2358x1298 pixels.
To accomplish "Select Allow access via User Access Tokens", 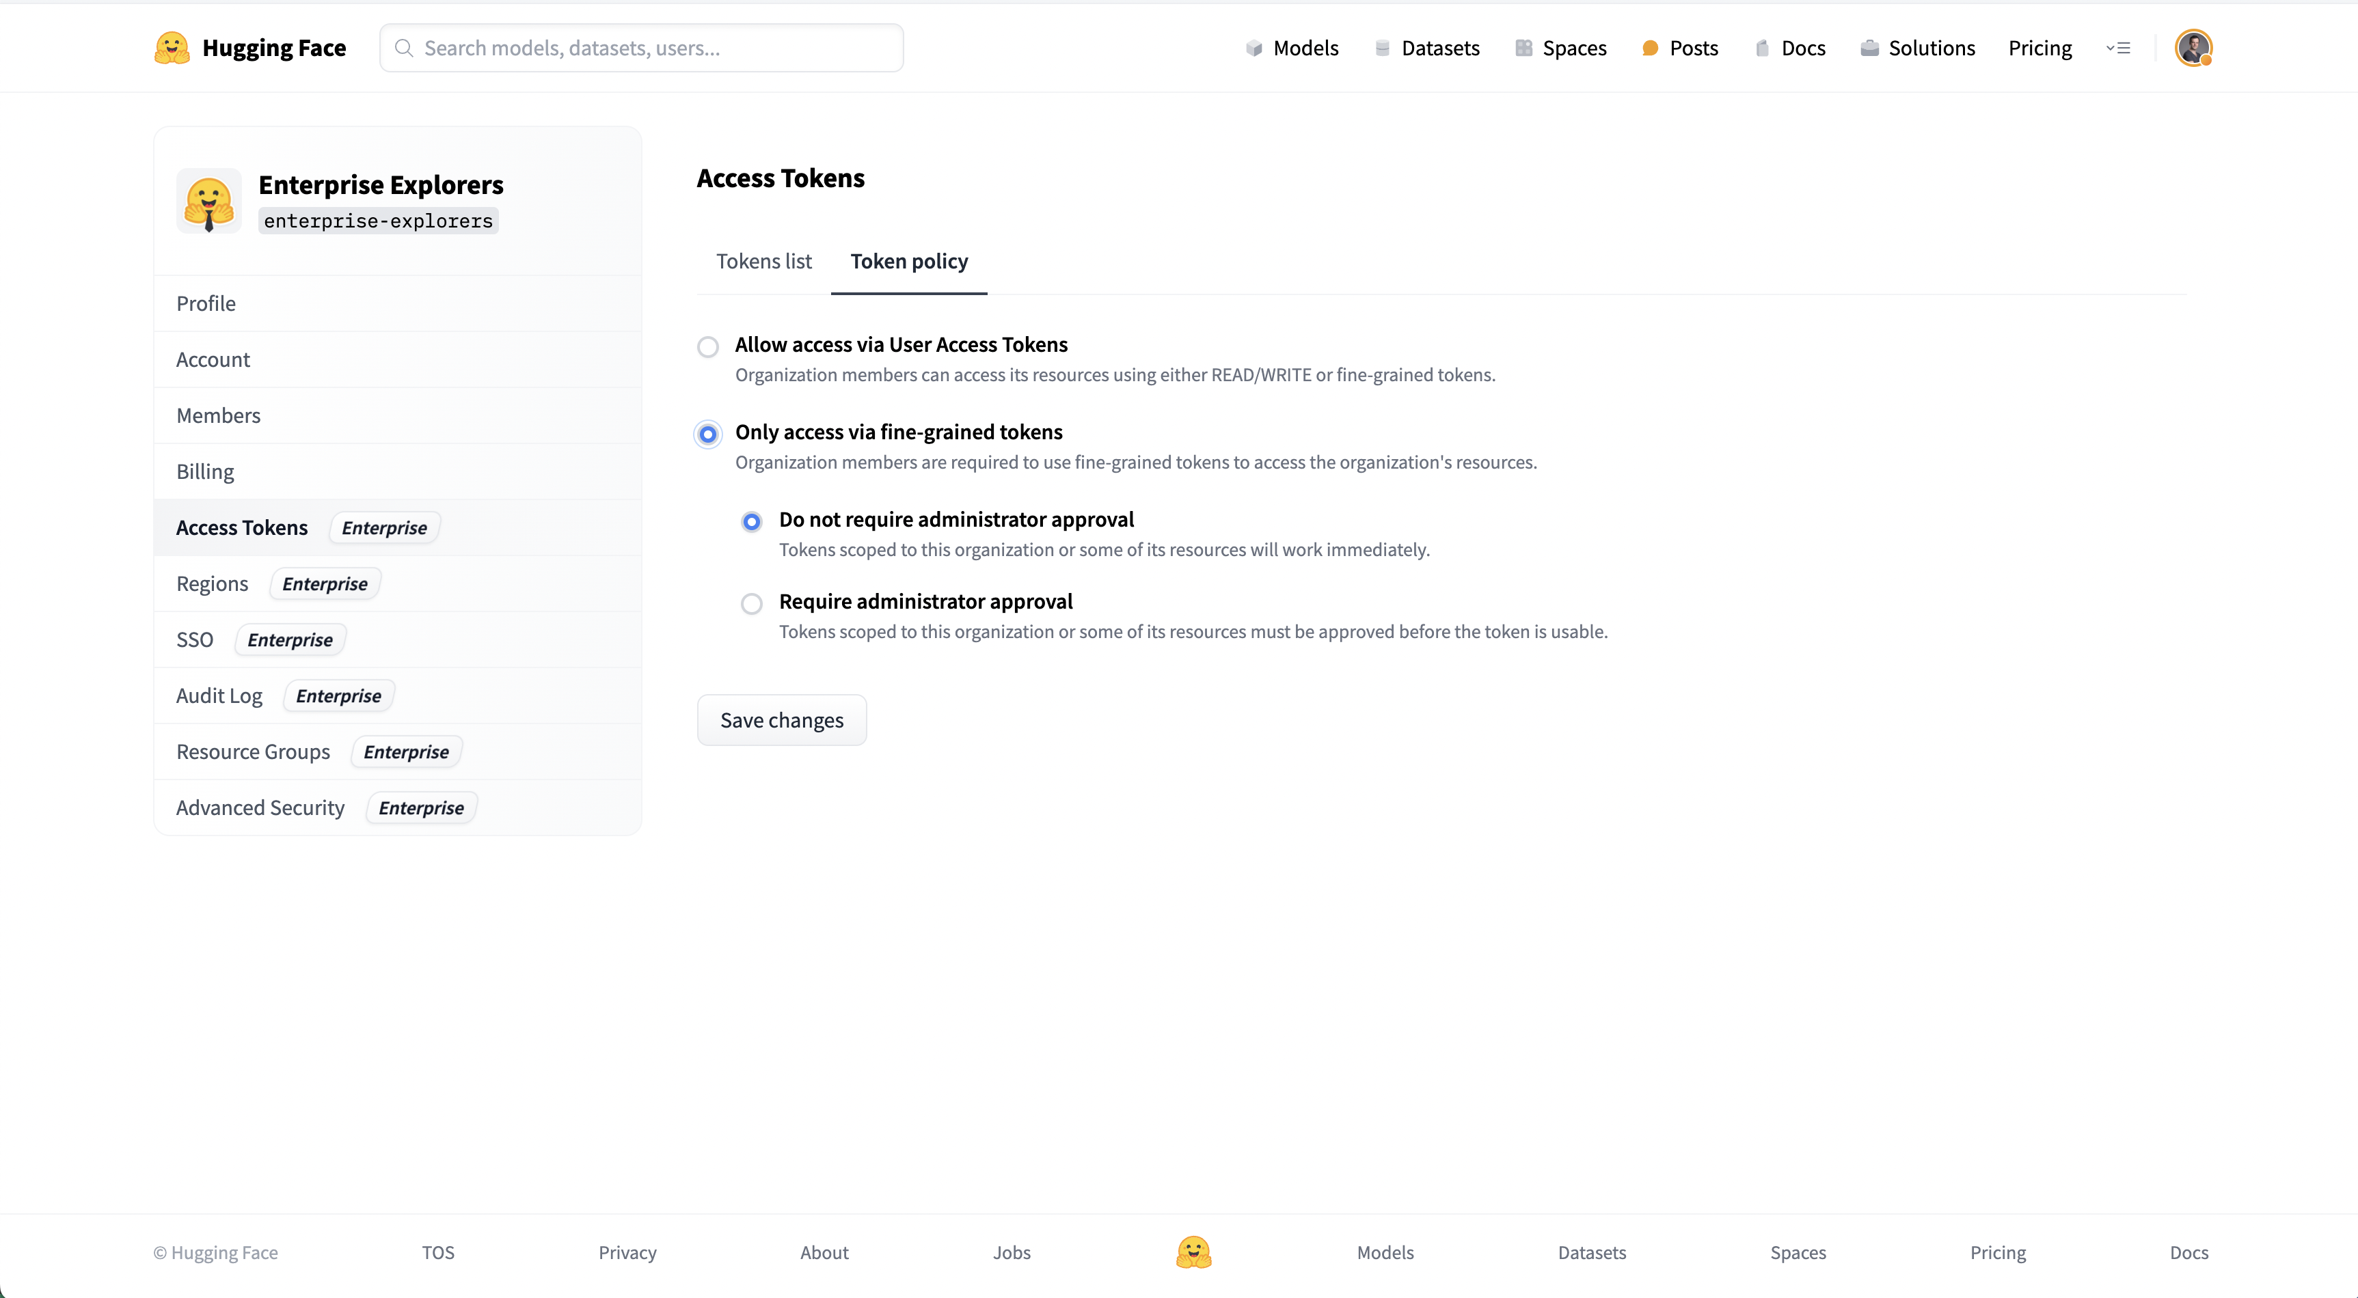I will coord(707,346).
